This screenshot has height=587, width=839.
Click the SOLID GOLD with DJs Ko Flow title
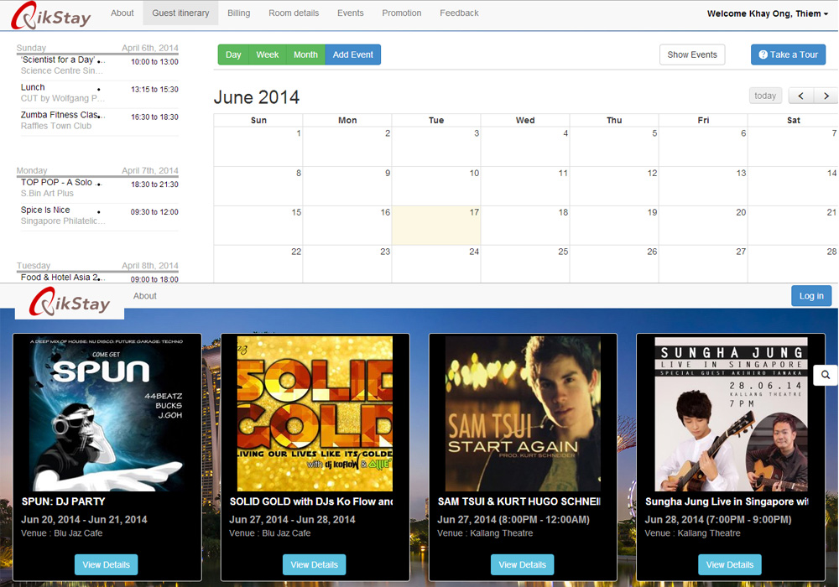(x=311, y=501)
